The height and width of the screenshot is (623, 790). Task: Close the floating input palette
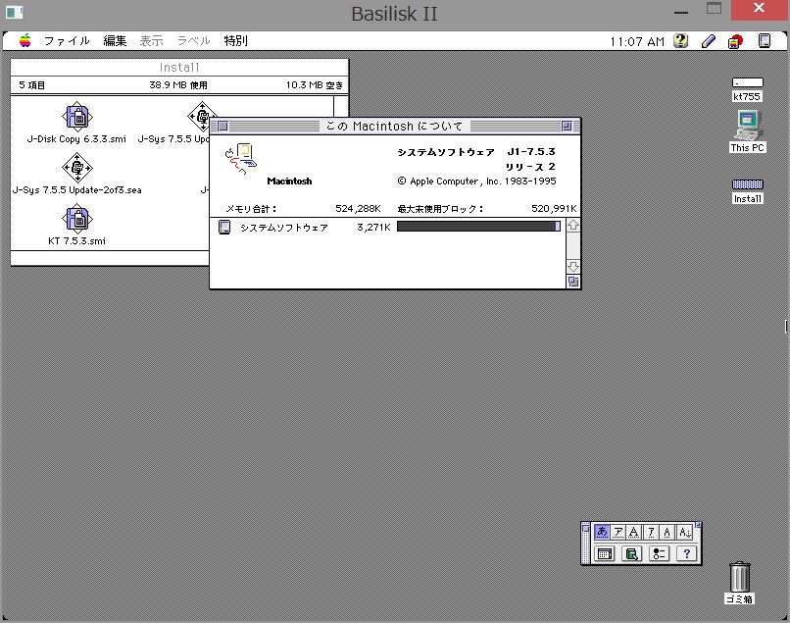click(x=585, y=528)
